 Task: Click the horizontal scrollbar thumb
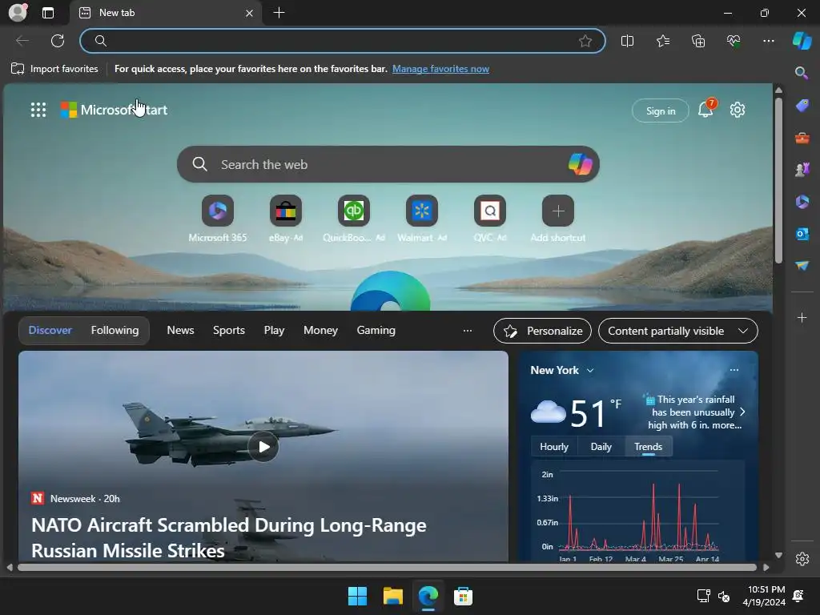tap(387, 568)
